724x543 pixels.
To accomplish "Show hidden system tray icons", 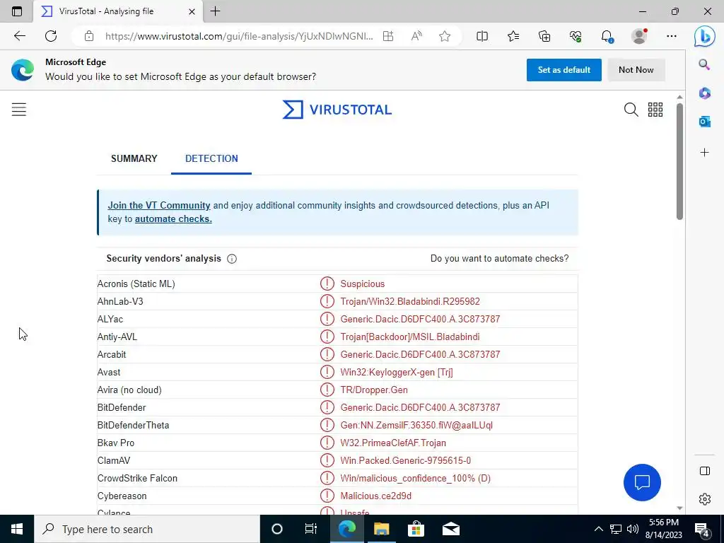I will [598, 529].
